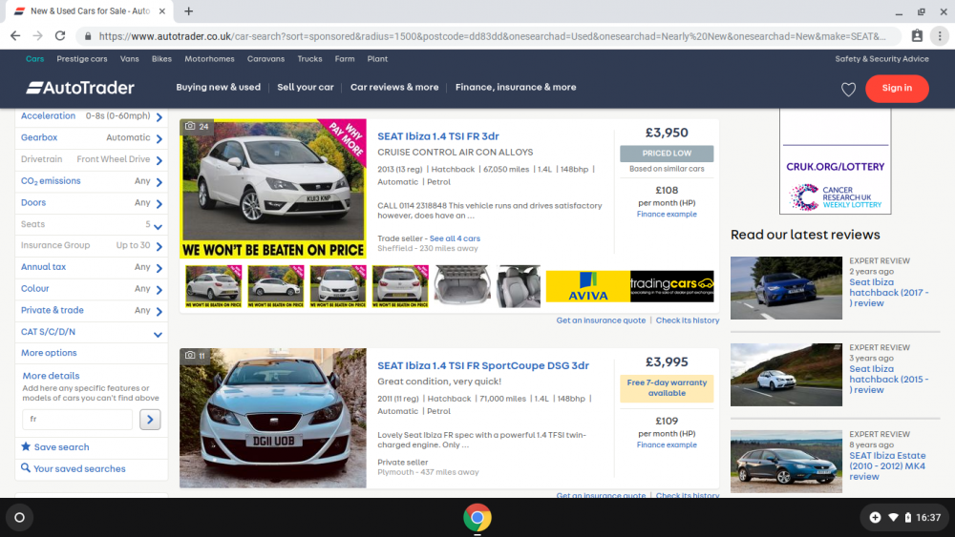Viewport: 955px width, 537px height.
Task: Expand the Private & trade filter
Action: pos(92,310)
